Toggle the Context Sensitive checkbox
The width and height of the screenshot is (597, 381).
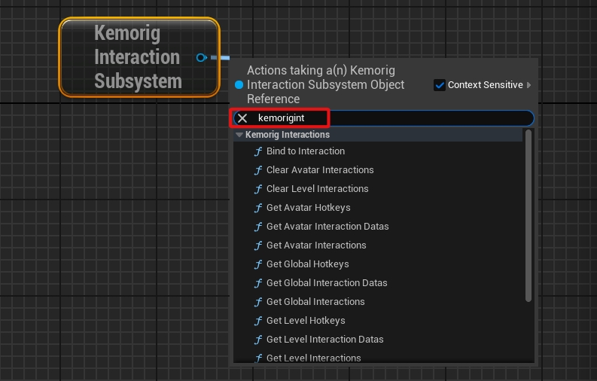coord(440,85)
